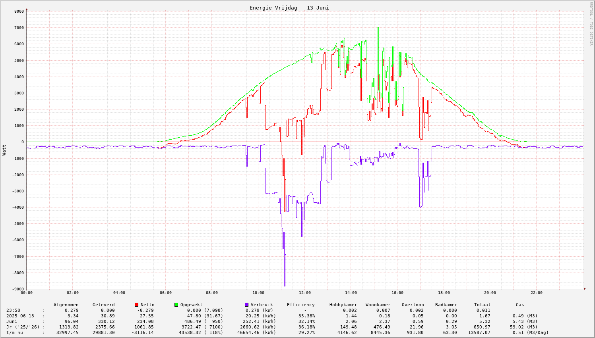
Task: Click the Afgenomen column header
Action: (x=66, y=305)
